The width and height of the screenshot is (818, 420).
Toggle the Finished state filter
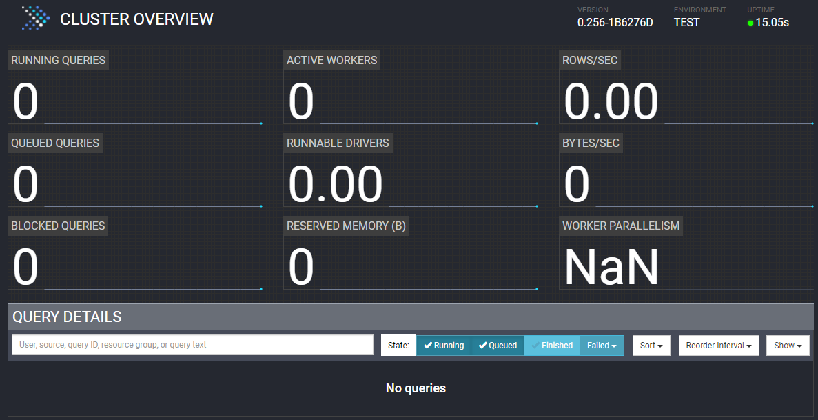551,346
